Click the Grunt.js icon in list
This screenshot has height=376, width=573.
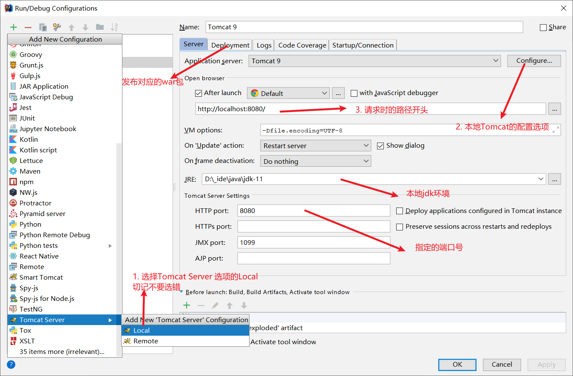point(13,65)
